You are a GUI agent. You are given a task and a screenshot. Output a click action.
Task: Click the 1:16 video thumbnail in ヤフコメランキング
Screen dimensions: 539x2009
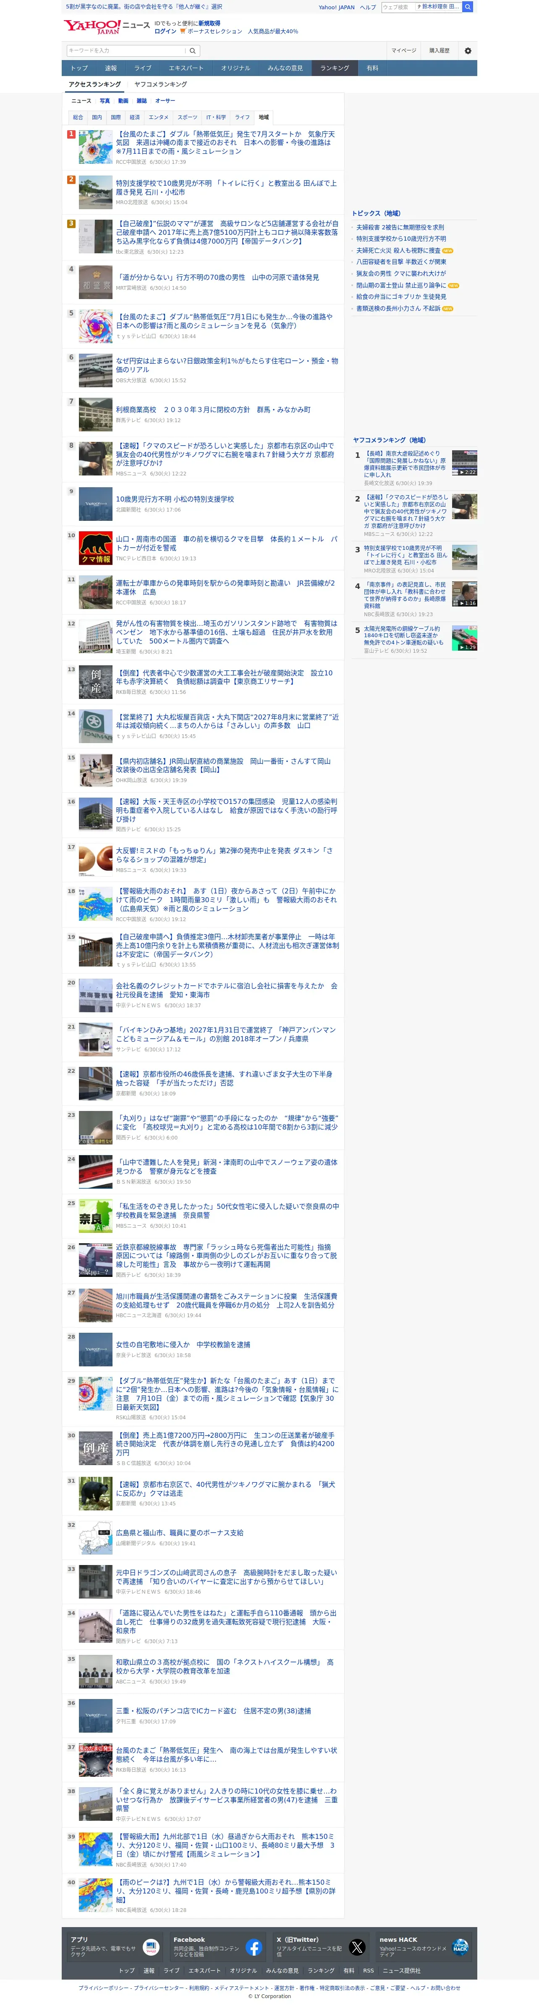(464, 594)
